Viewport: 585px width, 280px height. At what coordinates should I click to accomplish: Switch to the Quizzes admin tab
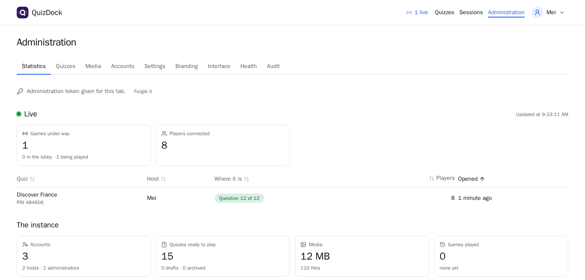point(66,66)
